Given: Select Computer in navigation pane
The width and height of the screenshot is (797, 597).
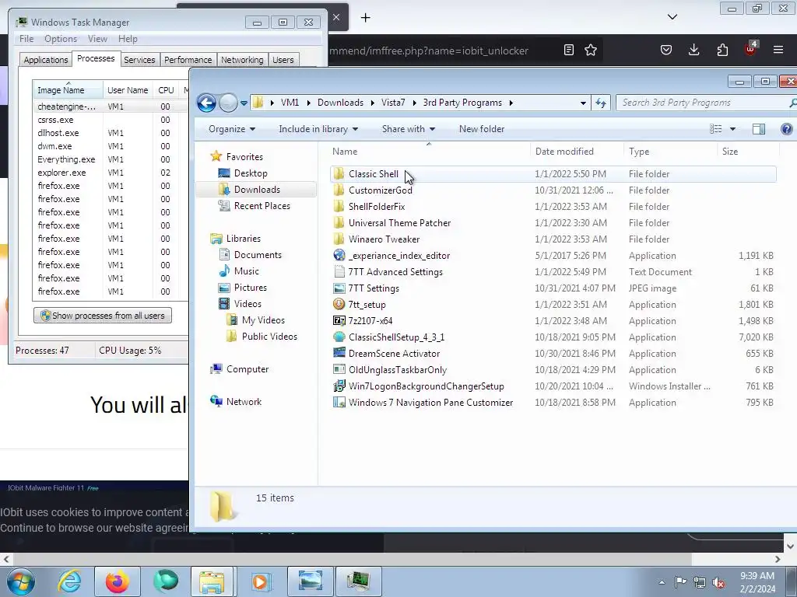Looking at the screenshot, I should tap(247, 369).
